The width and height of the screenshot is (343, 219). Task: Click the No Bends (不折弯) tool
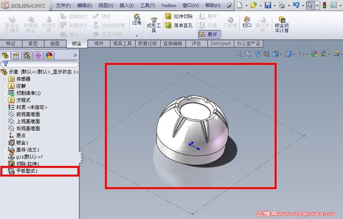point(230,22)
